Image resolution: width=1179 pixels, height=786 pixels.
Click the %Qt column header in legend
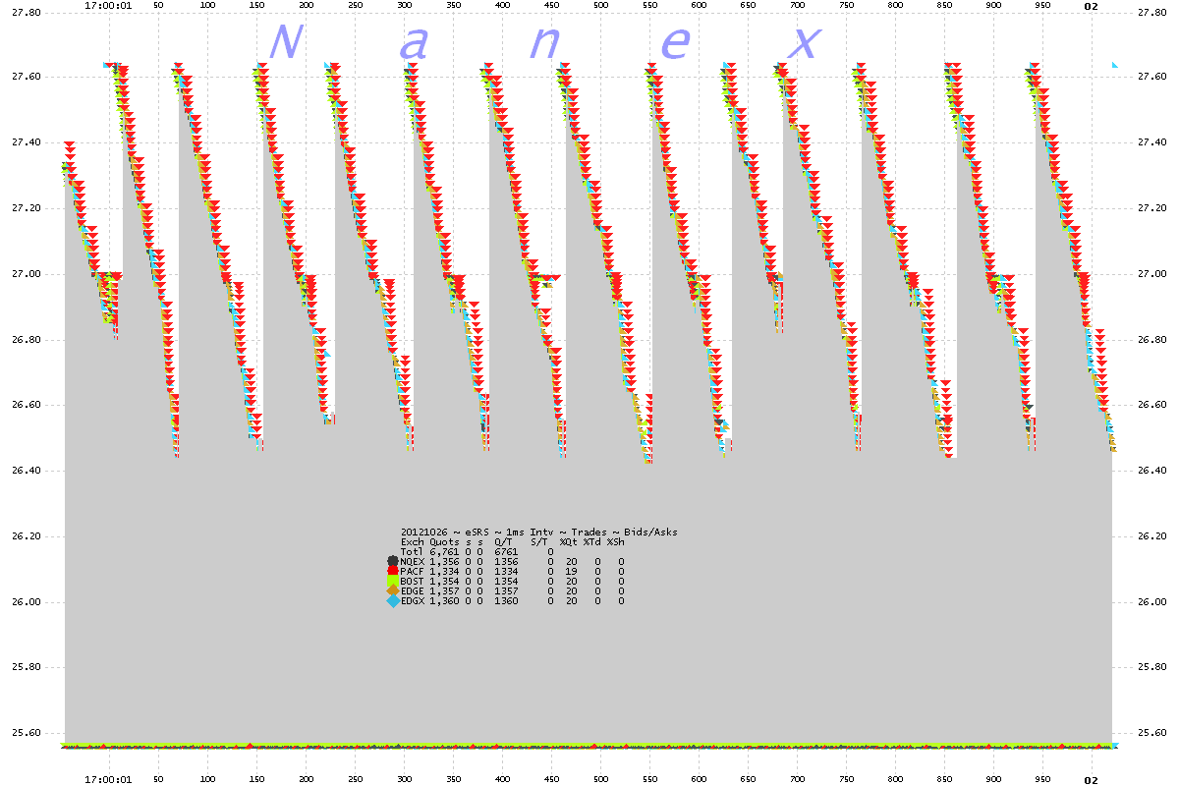pos(569,542)
